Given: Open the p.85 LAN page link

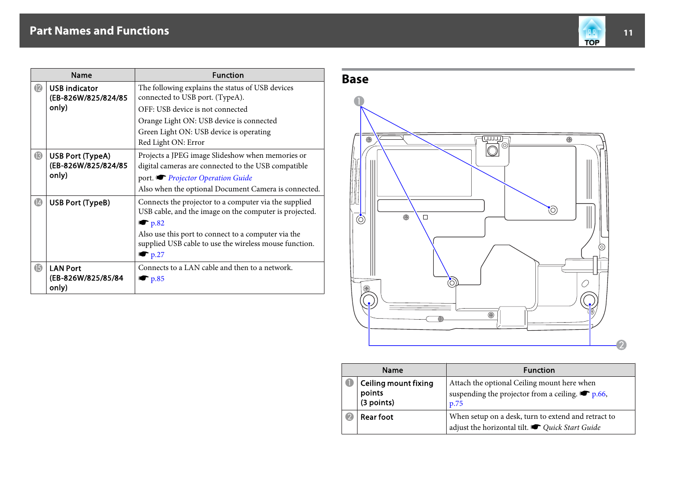Looking at the screenshot, I should click(157, 279).
